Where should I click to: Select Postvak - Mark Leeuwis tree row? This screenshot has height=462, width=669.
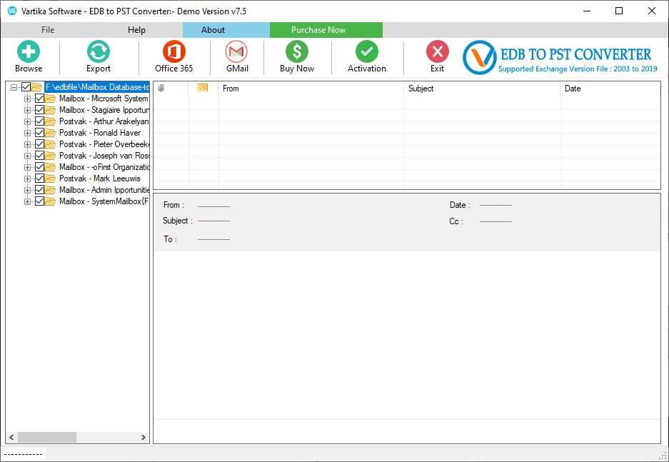coord(100,179)
